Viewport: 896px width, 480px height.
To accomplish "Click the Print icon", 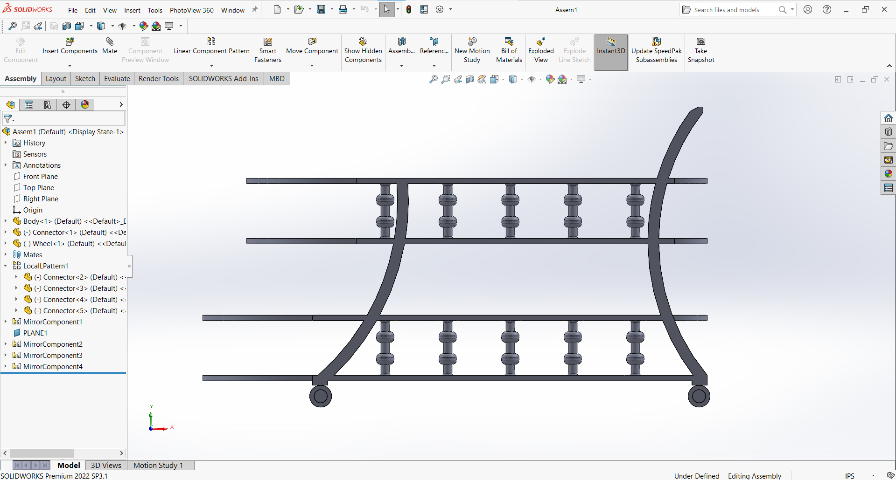I will click(x=343, y=10).
